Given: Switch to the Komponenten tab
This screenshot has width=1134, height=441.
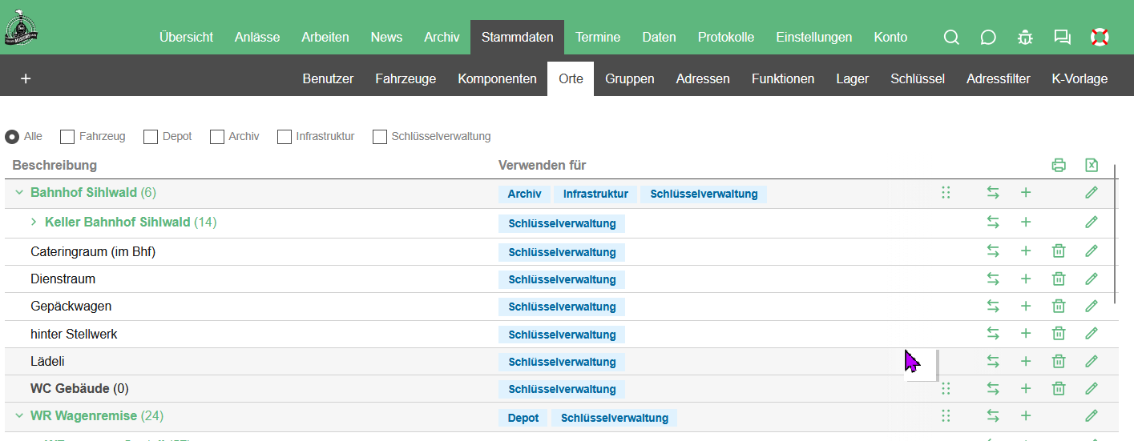Looking at the screenshot, I should [x=498, y=78].
